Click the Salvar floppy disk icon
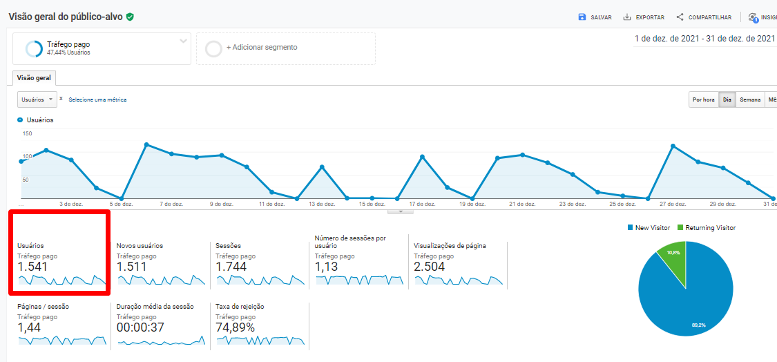777x362 pixels. tap(582, 17)
